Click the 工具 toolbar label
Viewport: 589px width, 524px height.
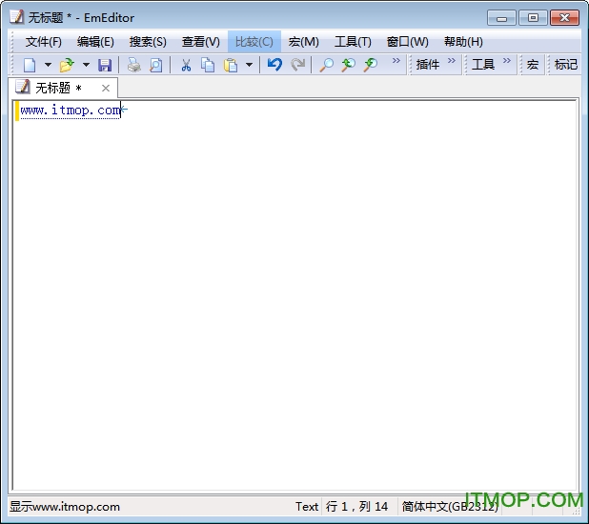pyautogui.click(x=482, y=65)
